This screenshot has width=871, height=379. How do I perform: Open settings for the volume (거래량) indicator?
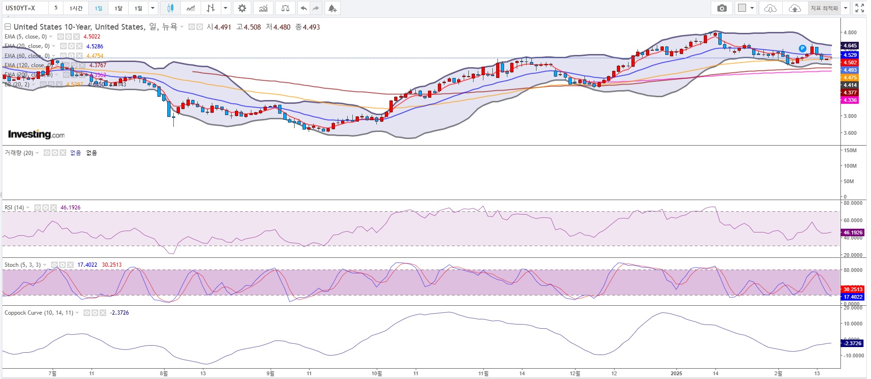tap(55, 153)
